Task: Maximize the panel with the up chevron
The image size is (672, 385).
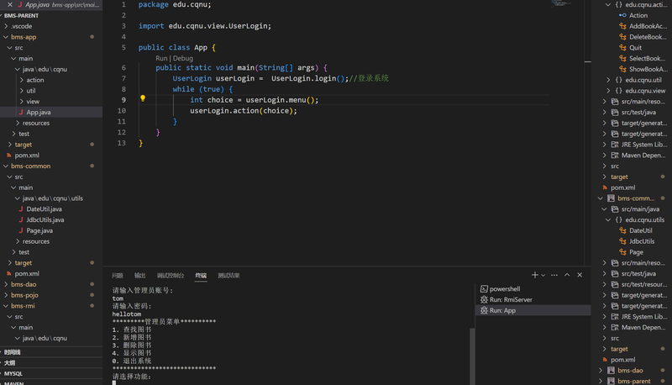Action: pos(567,275)
